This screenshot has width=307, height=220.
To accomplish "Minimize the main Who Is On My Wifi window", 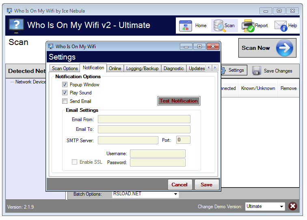I will click(266, 11).
